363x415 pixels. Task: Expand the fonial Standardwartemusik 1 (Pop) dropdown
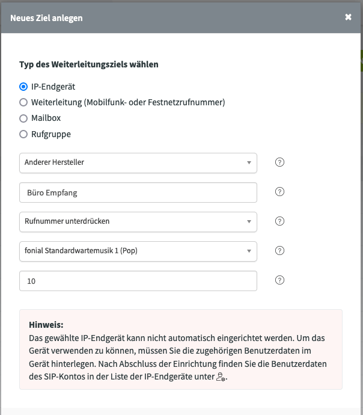pyautogui.click(x=138, y=251)
